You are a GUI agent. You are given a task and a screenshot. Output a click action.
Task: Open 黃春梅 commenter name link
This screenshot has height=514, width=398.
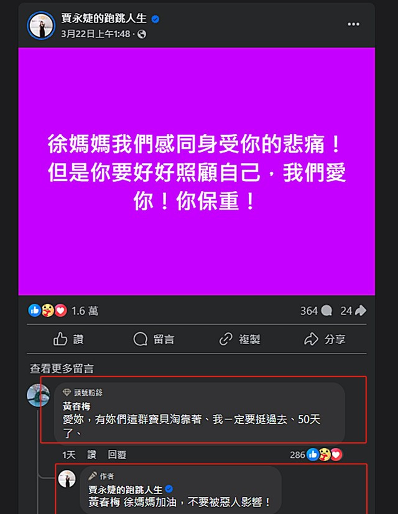76,406
